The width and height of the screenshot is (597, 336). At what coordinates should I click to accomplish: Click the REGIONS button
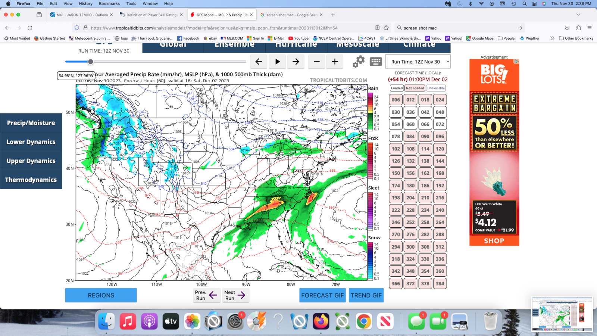101,295
